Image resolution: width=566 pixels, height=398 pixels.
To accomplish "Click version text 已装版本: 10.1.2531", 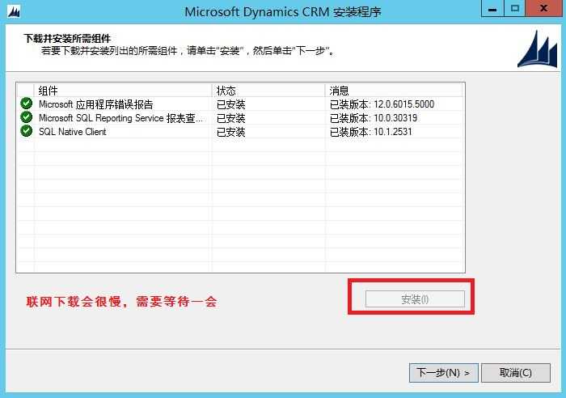I will [x=370, y=132].
